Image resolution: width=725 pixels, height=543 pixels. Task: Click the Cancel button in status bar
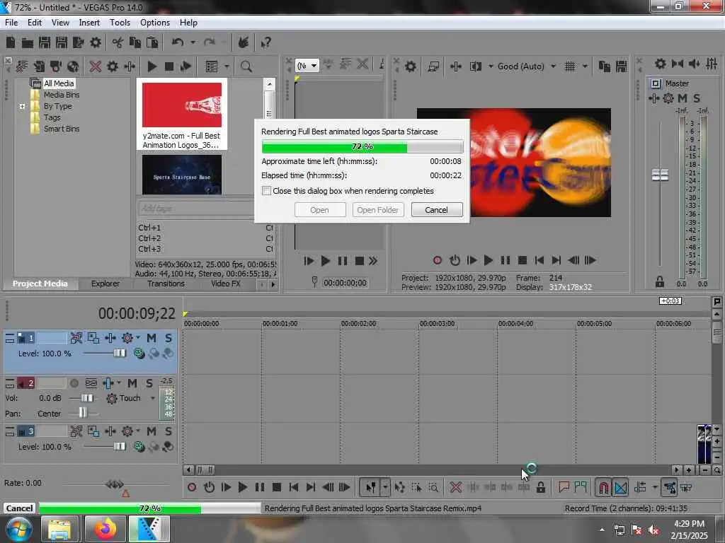coord(19,508)
